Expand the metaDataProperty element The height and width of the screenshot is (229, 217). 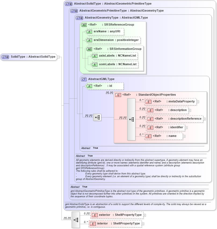(198, 102)
